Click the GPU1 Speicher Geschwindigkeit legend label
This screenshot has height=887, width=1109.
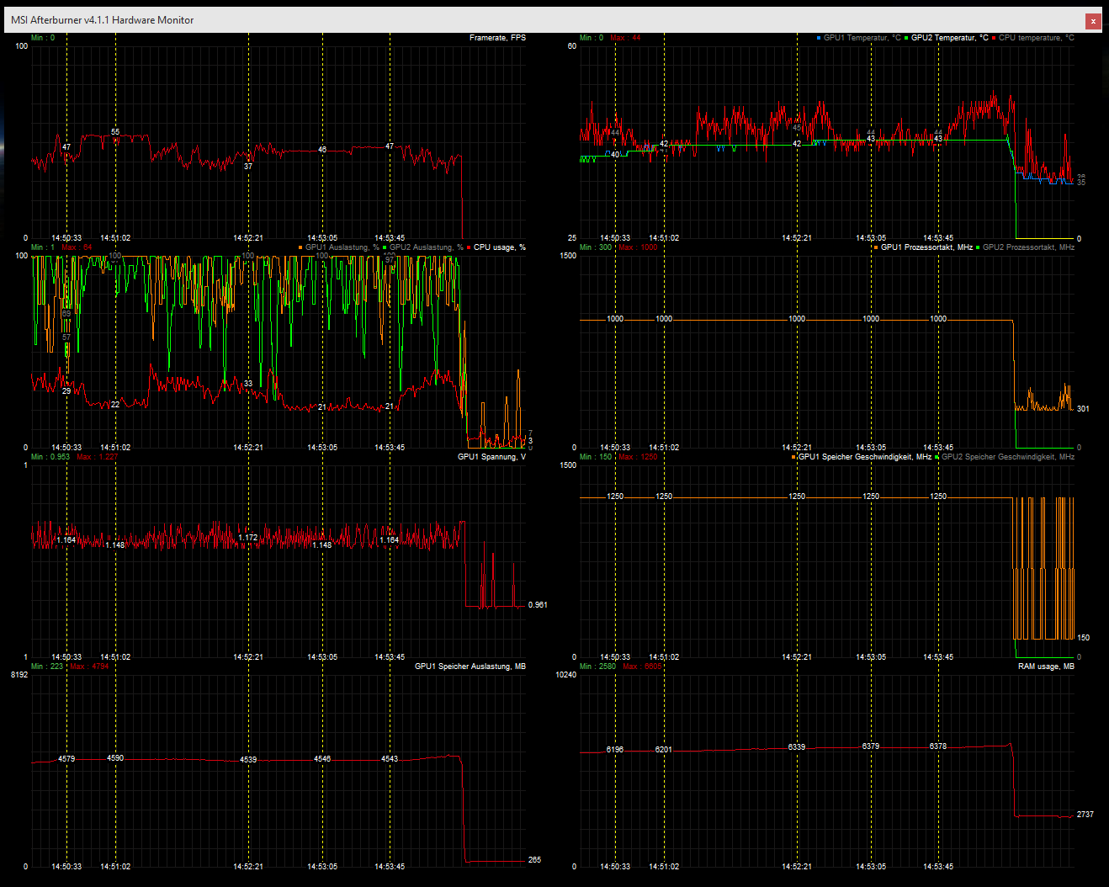[864, 457]
